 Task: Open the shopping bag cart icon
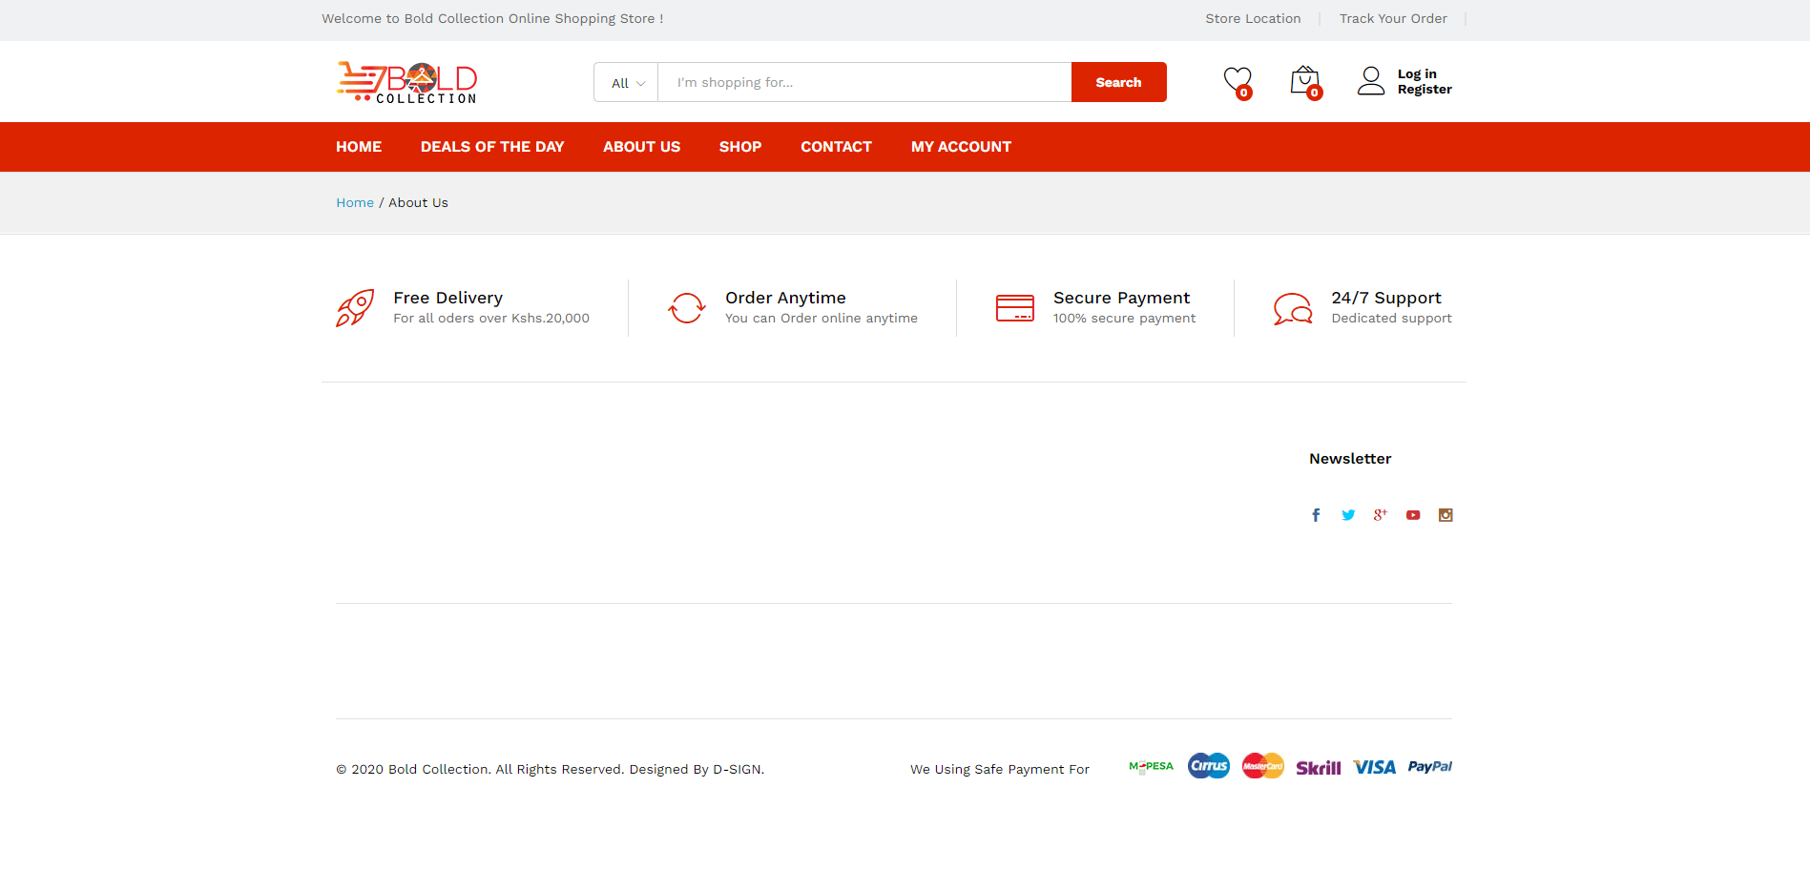click(x=1304, y=81)
